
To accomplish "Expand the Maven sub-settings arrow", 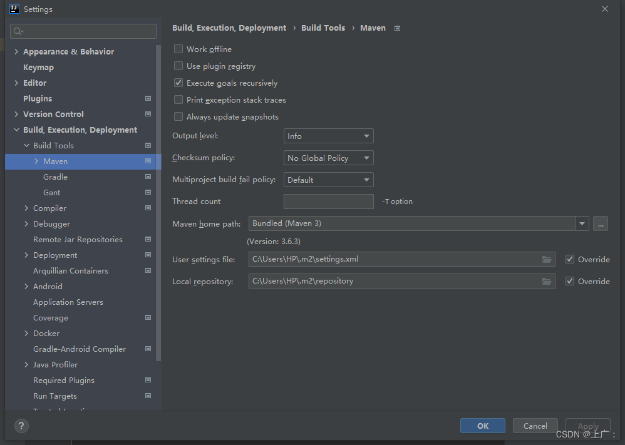I will [x=36, y=161].
